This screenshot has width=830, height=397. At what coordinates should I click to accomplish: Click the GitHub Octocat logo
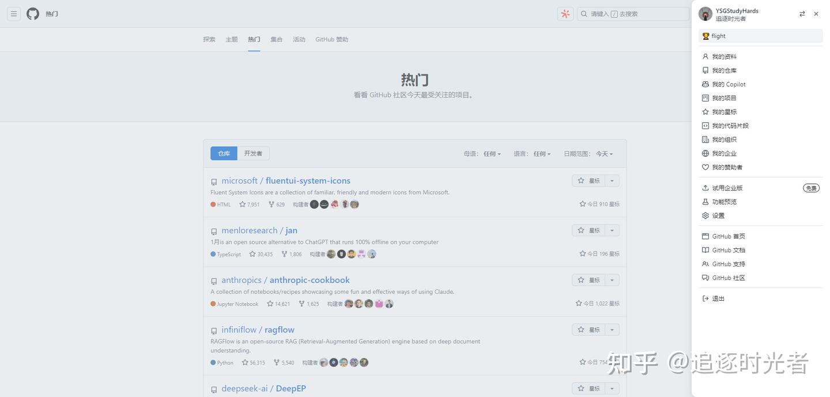pyautogui.click(x=33, y=13)
